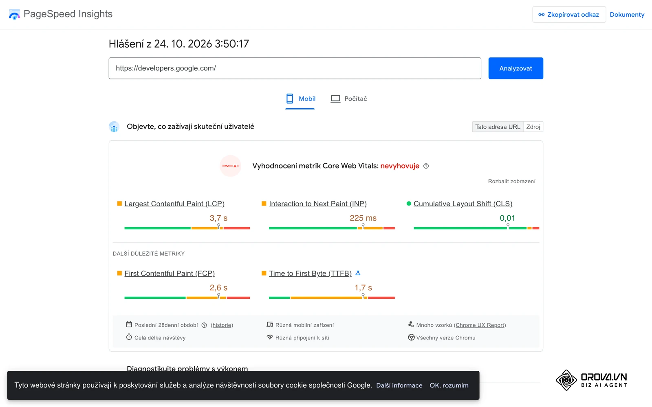
Task: Click the calendar icon for 28denní období
Action: coord(129,324)
